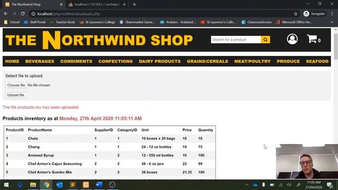Click the page vertical scrollbar thumb

click(x=336, y=46)
